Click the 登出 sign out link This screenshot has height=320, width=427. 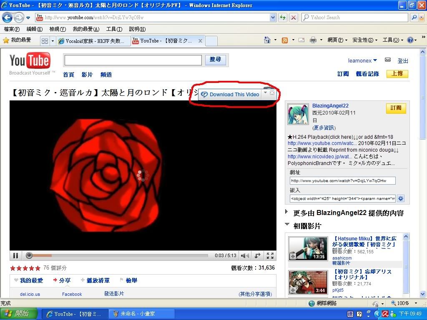pos(403,61)
